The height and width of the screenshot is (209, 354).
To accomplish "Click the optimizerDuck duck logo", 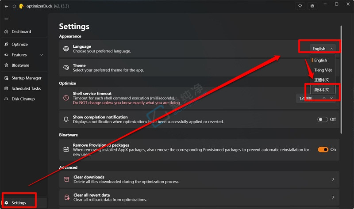I will click(x=21, y=6).
